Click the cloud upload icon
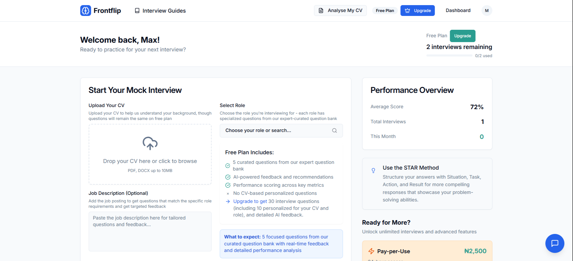Image resolution: width=573 pixels, height=261 pixels. pyautogui.click(x=150, y=143)
